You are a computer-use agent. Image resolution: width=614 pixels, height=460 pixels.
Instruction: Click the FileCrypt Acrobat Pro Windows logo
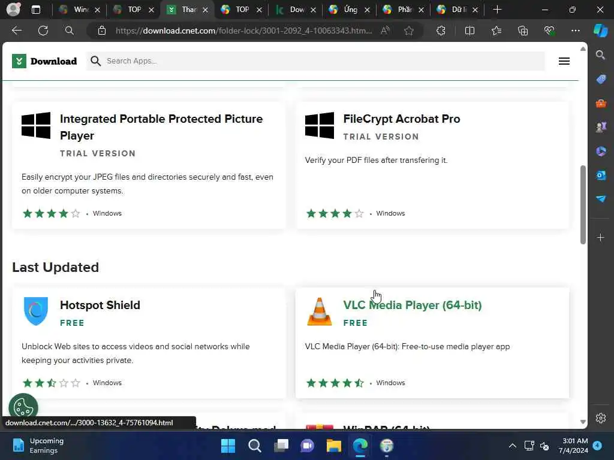click(x=320, y=125)
